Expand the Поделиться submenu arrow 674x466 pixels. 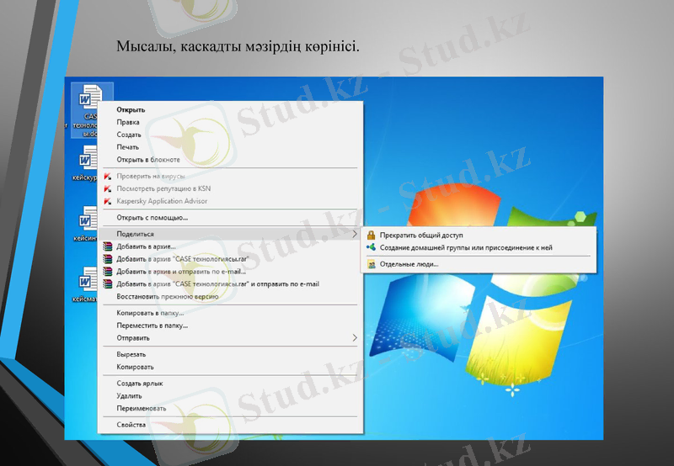point(355,235)
